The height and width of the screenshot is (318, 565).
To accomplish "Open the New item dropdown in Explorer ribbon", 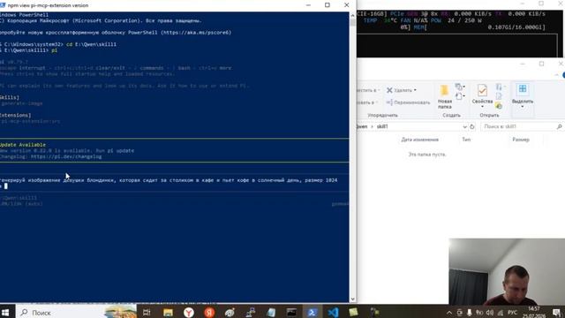I will coord(459,87).
